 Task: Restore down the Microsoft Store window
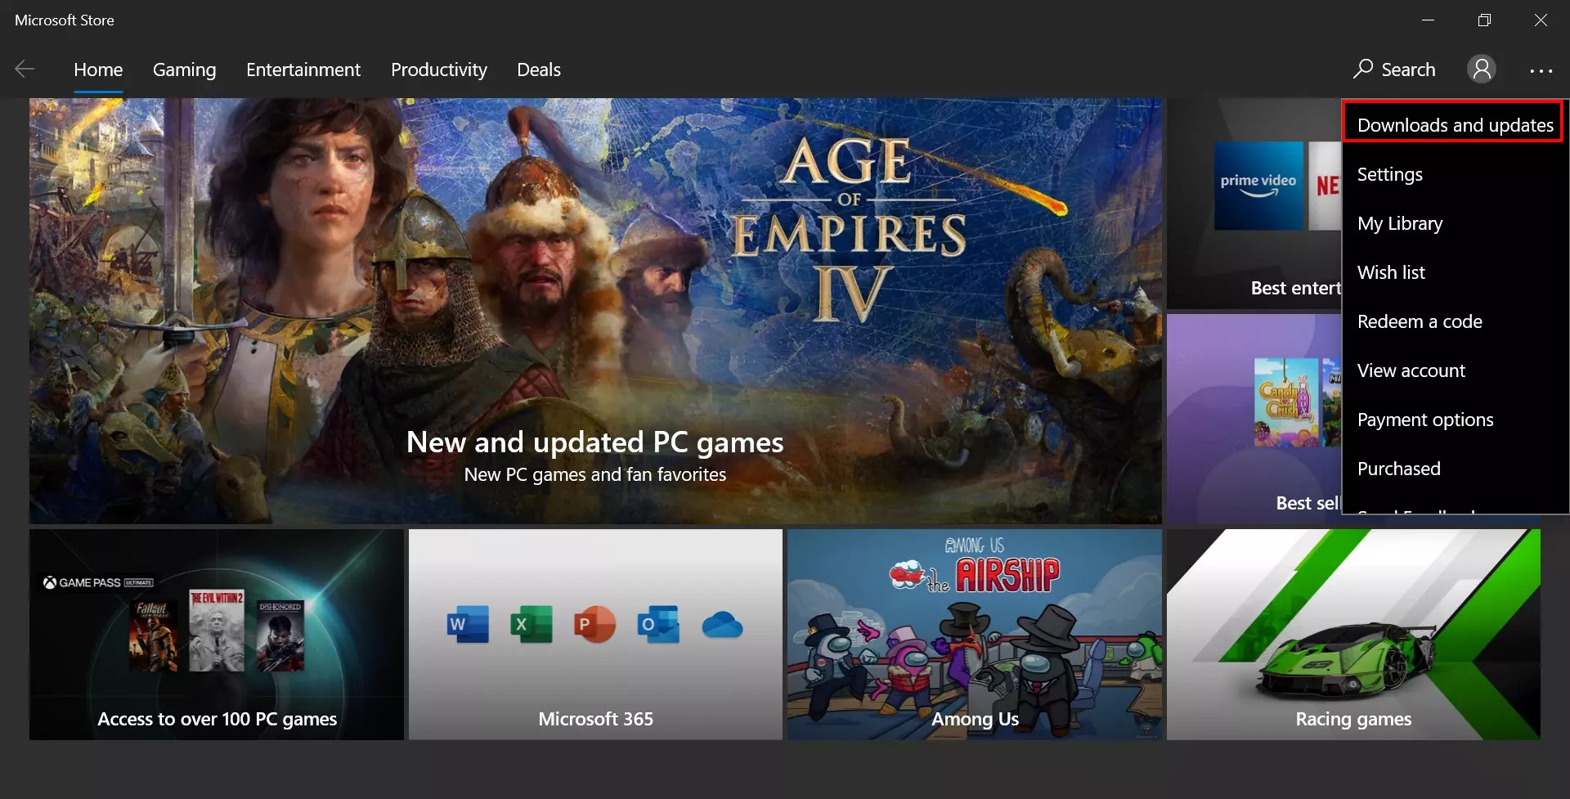pyautogui.click(x=1484, y=20)
